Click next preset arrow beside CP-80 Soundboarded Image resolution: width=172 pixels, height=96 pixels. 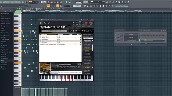(66, 31)
